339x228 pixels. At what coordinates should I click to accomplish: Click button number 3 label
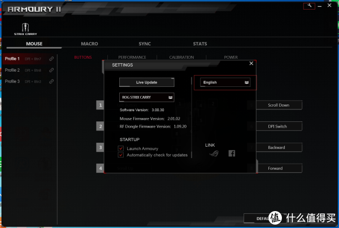(x=101, y=147)
